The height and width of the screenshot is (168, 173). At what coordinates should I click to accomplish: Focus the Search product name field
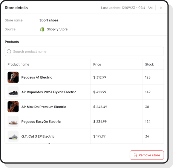pos(84,51)
